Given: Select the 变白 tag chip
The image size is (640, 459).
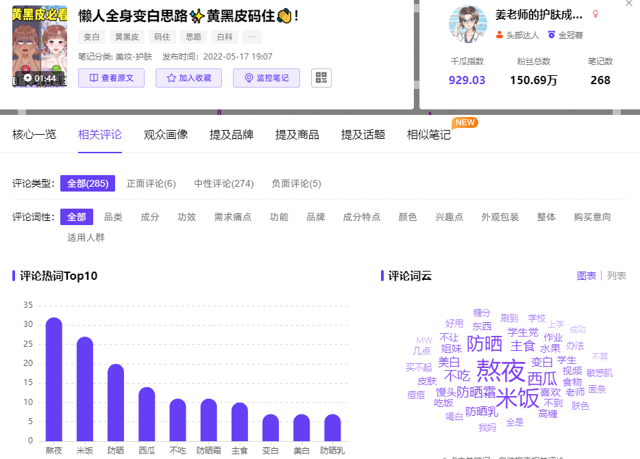Looking at the screenshot, I should click(x=90, y=37).
